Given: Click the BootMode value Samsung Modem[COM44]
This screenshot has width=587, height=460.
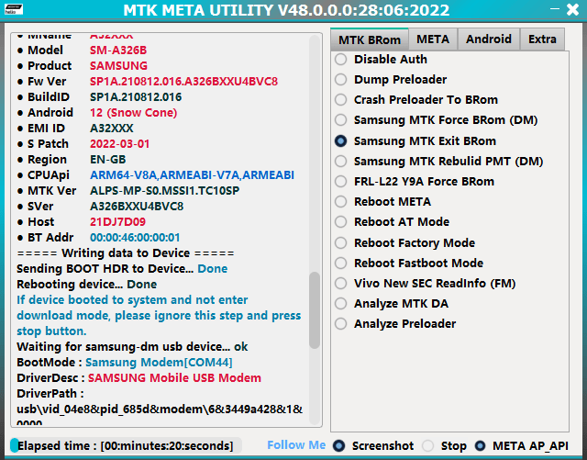Looking at the screenshot, I should click(159, 363).
